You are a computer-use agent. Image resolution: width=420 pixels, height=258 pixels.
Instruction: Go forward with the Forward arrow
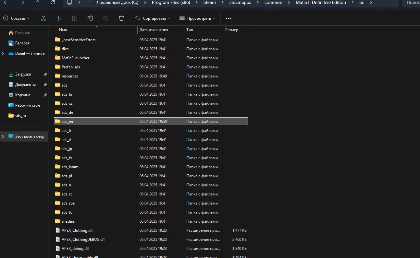point(22,2)
